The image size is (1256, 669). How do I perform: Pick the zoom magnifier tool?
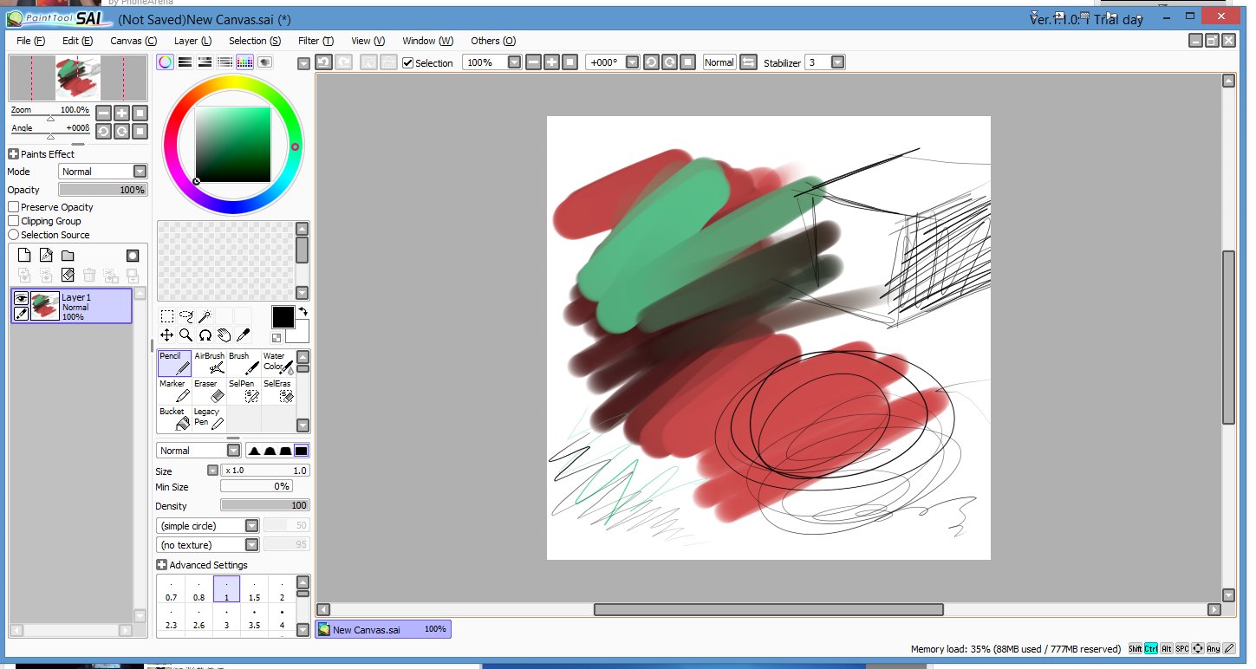click(x=185, y=335)
